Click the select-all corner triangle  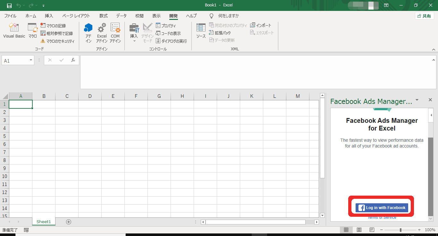tap(5, 96)
